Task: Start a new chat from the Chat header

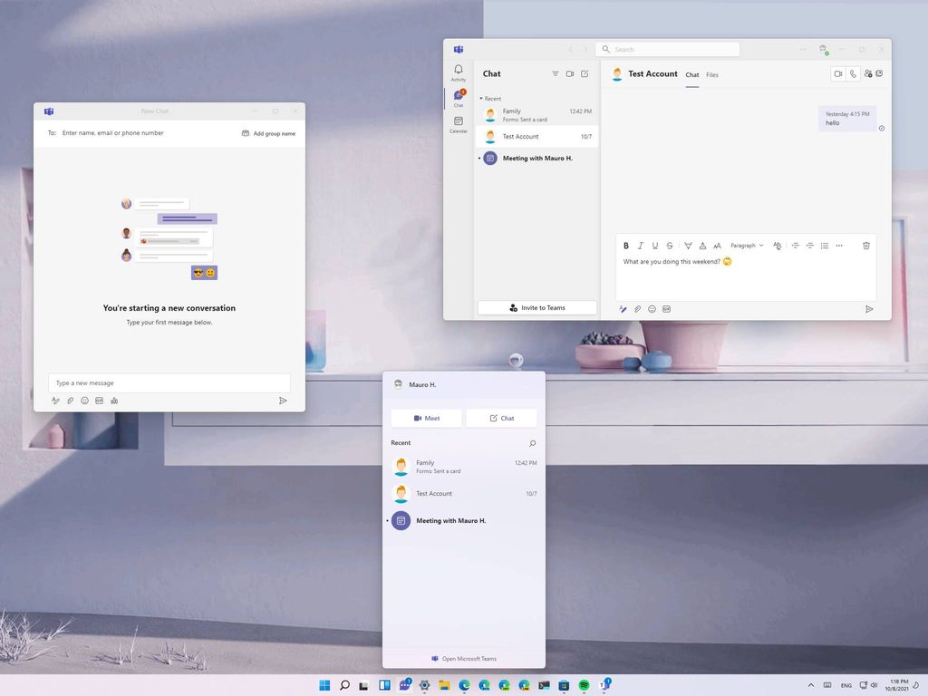Action: (584, 73)
